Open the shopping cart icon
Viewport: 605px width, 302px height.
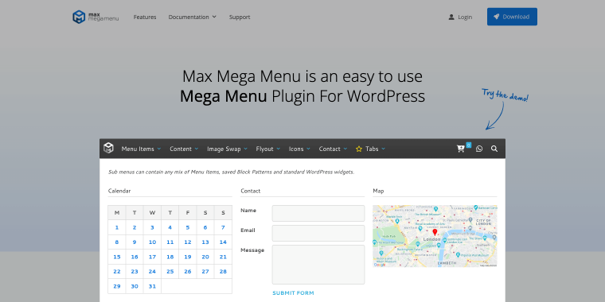point(461,149)
